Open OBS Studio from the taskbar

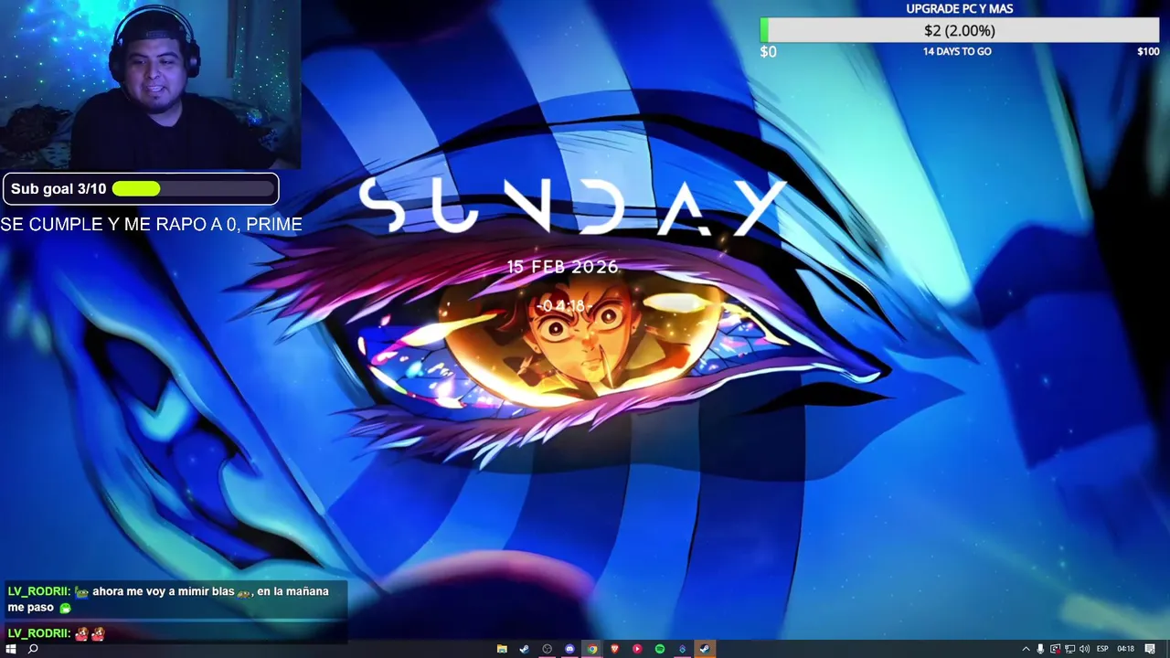pos(547,649)
